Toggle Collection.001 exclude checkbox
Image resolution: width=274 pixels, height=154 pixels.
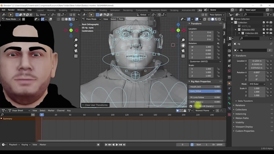click(x=264, y=33)
